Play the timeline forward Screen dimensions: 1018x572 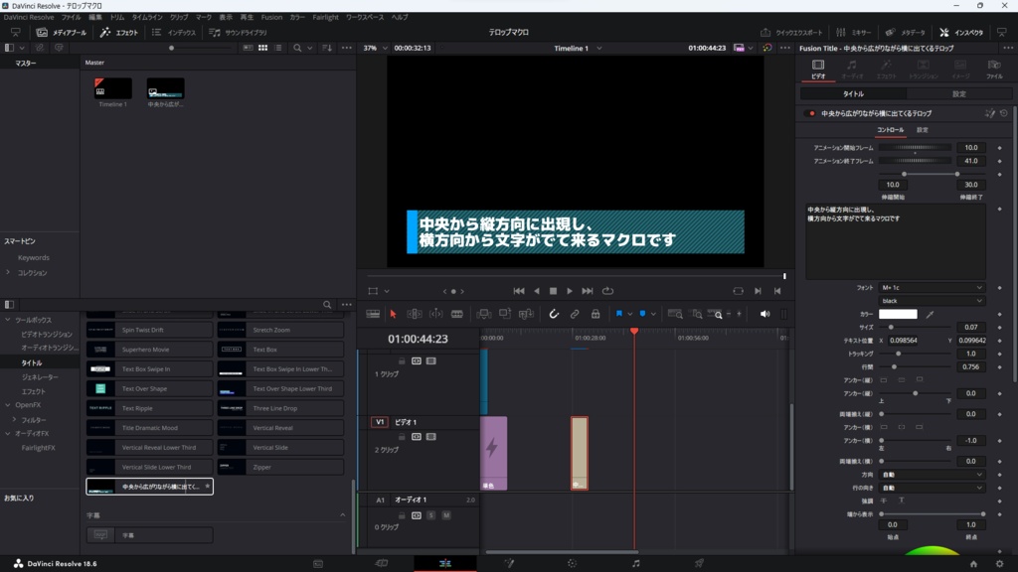(x=570, y=291)
